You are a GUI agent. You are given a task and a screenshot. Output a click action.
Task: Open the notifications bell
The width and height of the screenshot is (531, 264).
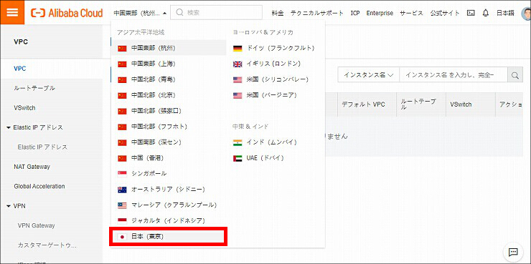coord(486,13)
